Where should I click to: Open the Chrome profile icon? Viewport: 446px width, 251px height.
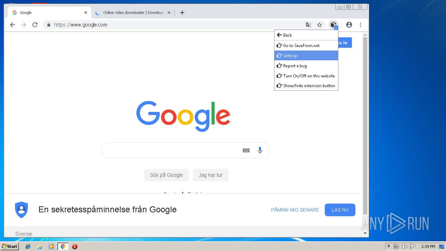[349, 25]
